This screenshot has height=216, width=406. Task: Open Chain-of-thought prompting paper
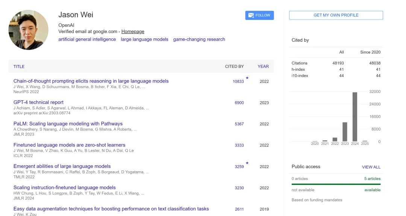point(91,81)
